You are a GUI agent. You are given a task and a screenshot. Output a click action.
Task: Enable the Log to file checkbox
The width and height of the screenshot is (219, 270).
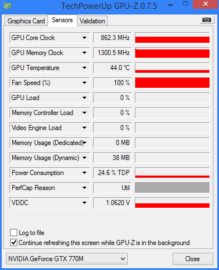coord(14,232)
